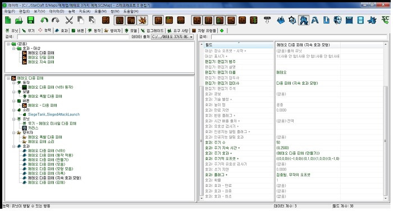Open the 파일(F) menu
The width and height of the screenshot is (393, 211).
point(10,11)
